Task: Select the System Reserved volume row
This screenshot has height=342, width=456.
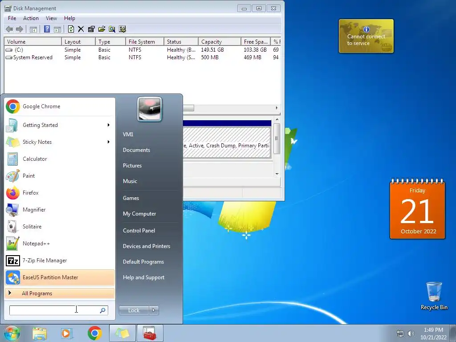Action: pos(142,57)
